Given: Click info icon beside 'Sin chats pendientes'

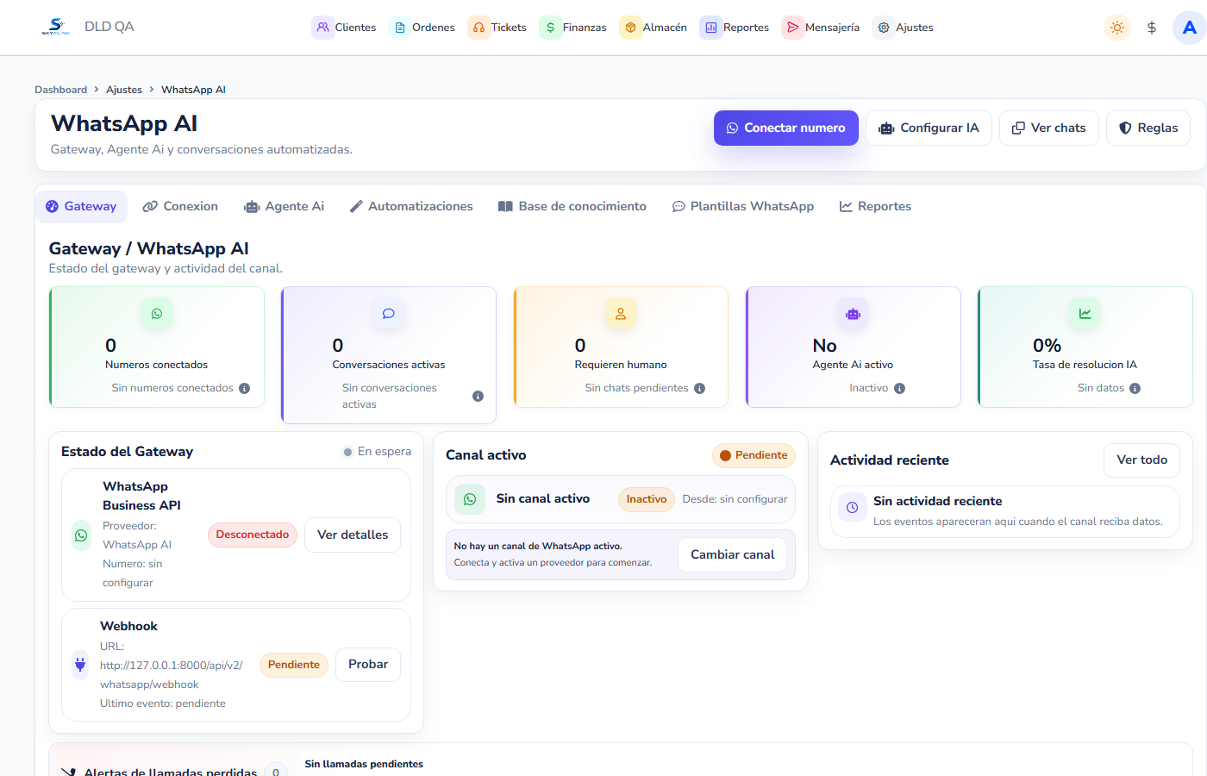Looking at the screenshot, I should pyautogui.click(x=700, y=389).
